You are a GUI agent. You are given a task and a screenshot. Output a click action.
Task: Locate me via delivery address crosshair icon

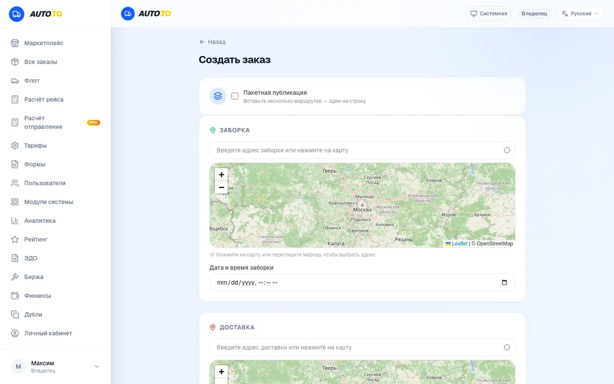tap(507, 347)
